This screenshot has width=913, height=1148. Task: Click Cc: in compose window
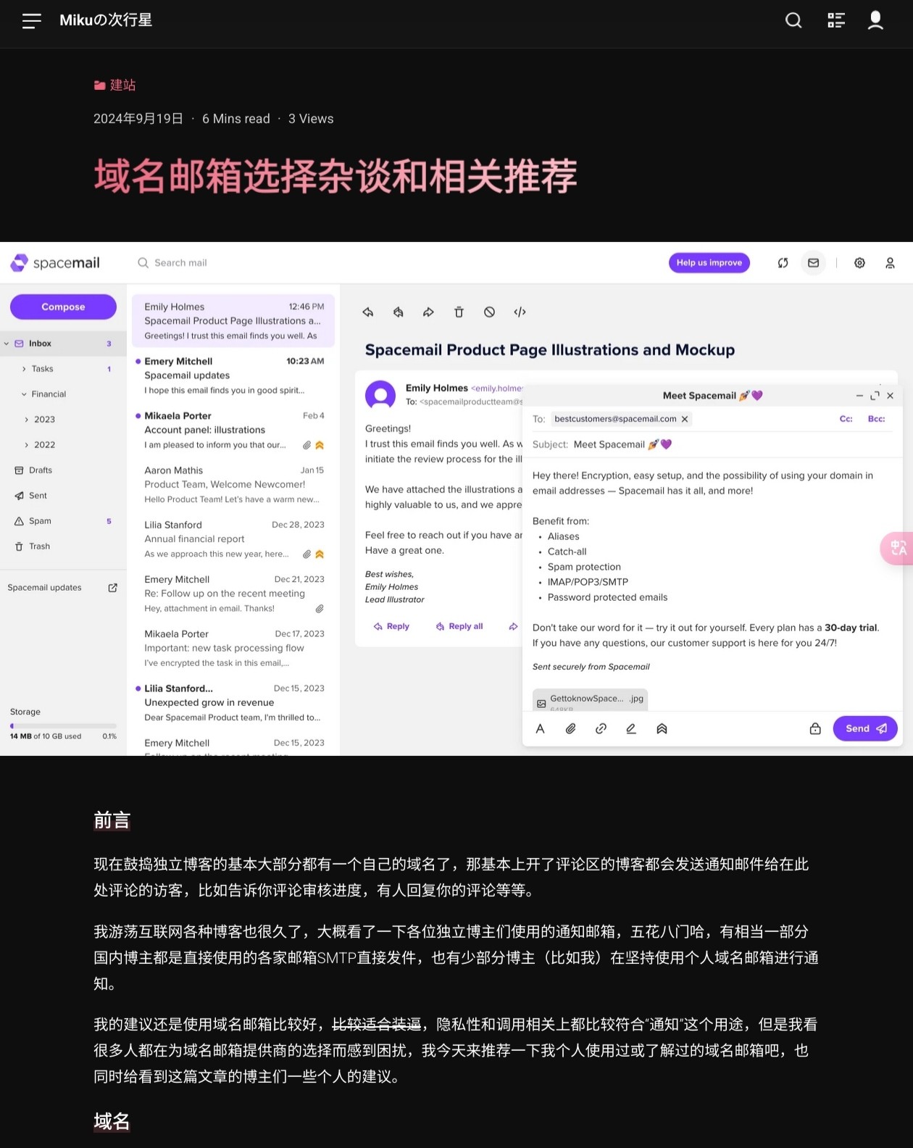pos(846,419)
